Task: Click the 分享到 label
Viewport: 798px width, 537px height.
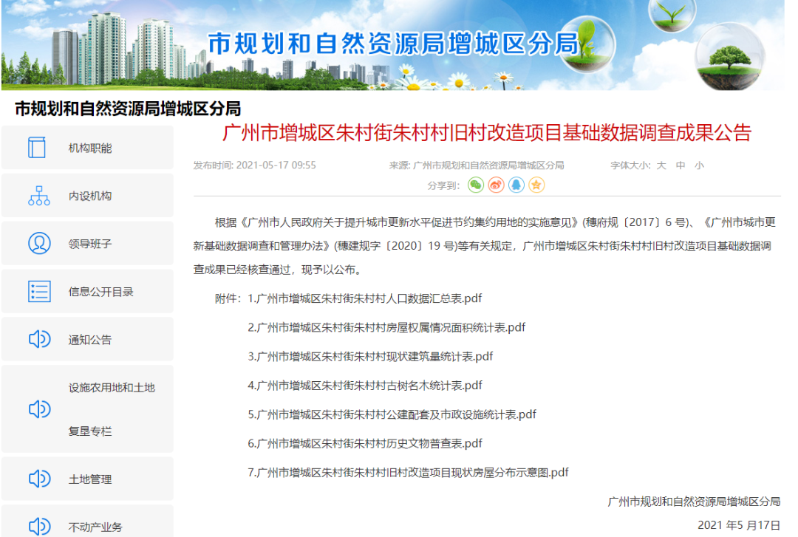Action: point(443,185)
